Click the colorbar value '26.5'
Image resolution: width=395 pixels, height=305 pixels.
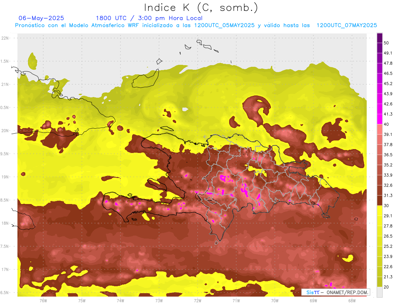coord(388,236)
